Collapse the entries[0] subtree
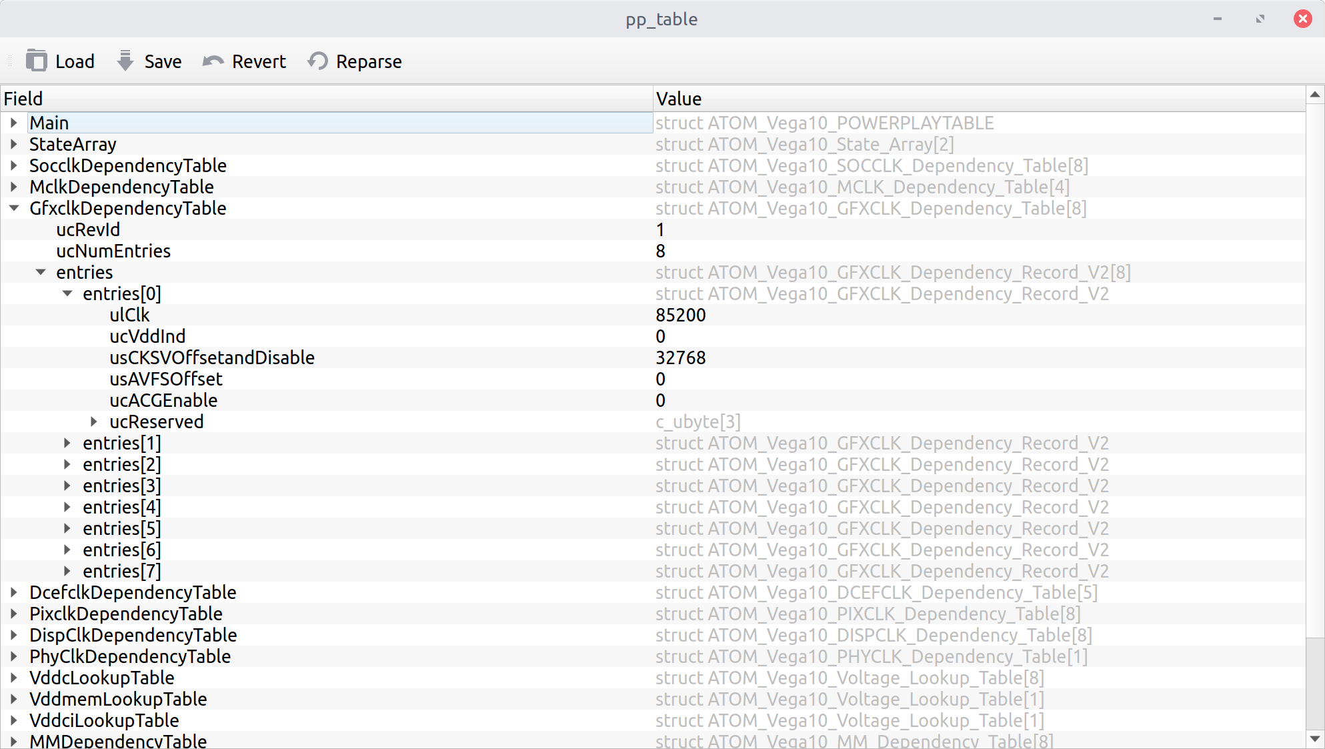Screen dimensions: 1325x749 point(67,293)
